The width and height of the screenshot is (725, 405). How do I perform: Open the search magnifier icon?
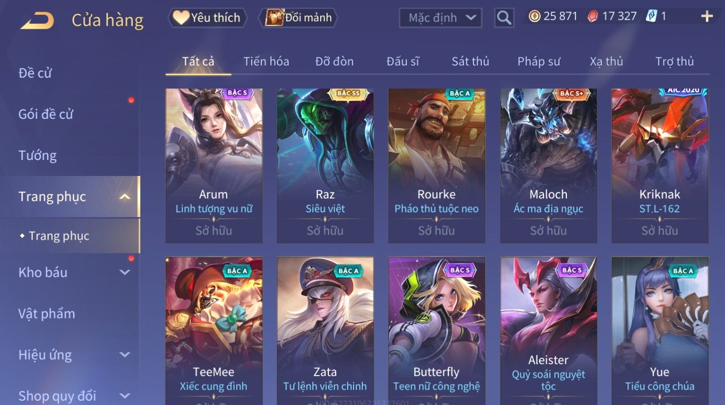pos(504,18)
